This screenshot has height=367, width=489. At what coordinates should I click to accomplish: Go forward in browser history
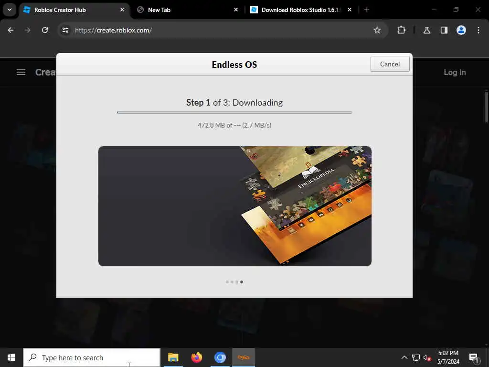point(28,30)
